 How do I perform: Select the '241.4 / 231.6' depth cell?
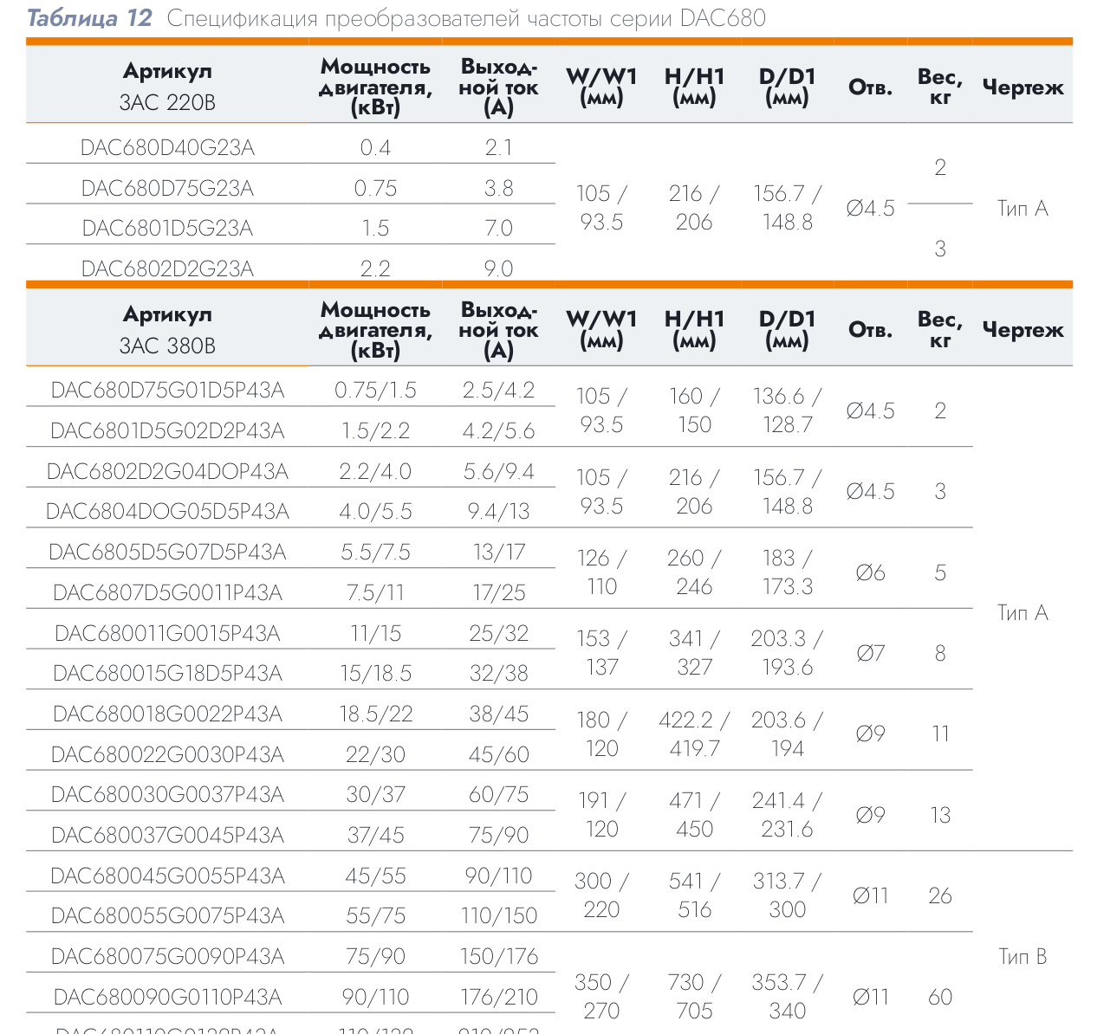(x=787, y=815)
